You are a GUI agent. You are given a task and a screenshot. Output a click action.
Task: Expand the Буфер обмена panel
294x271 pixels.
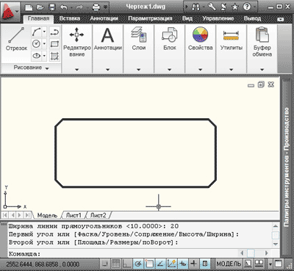(x=262, y=70)
